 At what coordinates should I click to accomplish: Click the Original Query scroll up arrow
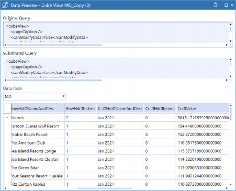(230, 24)
